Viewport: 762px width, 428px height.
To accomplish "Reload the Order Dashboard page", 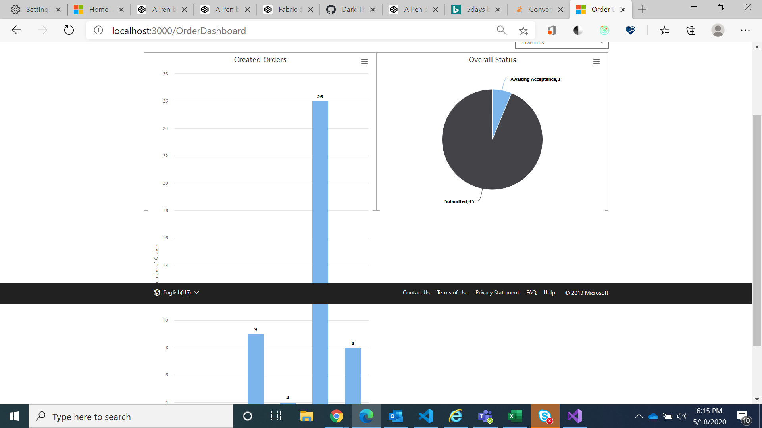I will tap(69, 30).
